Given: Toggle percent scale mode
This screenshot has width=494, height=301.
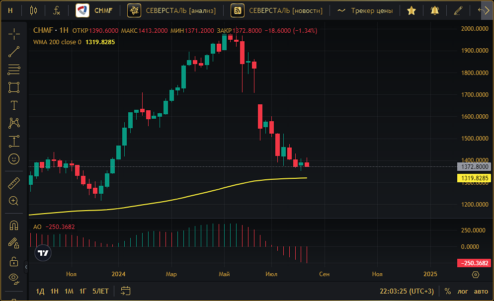Looking at the screenshot, I should pos(448,291).
